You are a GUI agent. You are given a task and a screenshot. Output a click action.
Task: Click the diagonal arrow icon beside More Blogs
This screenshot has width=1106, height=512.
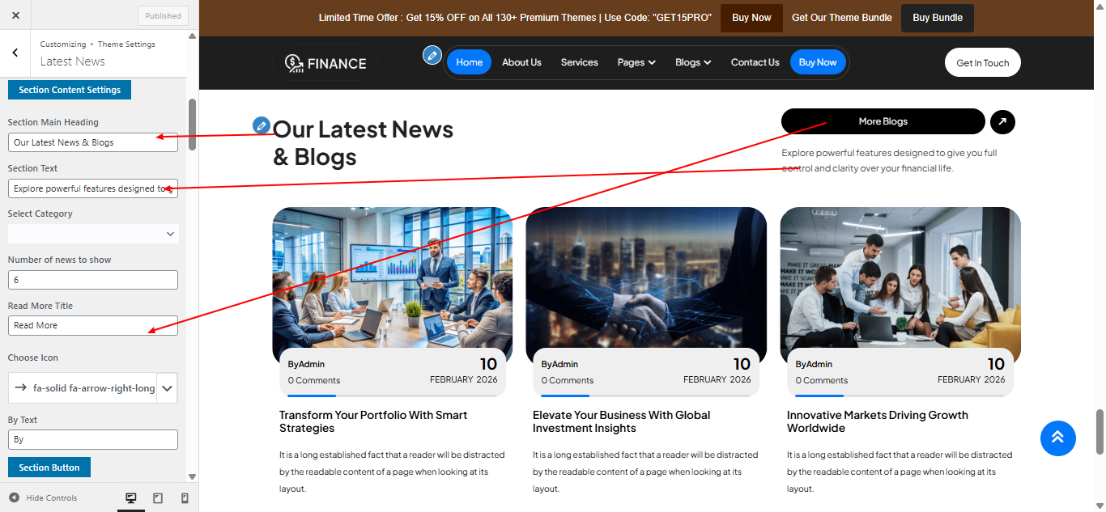1002,122
